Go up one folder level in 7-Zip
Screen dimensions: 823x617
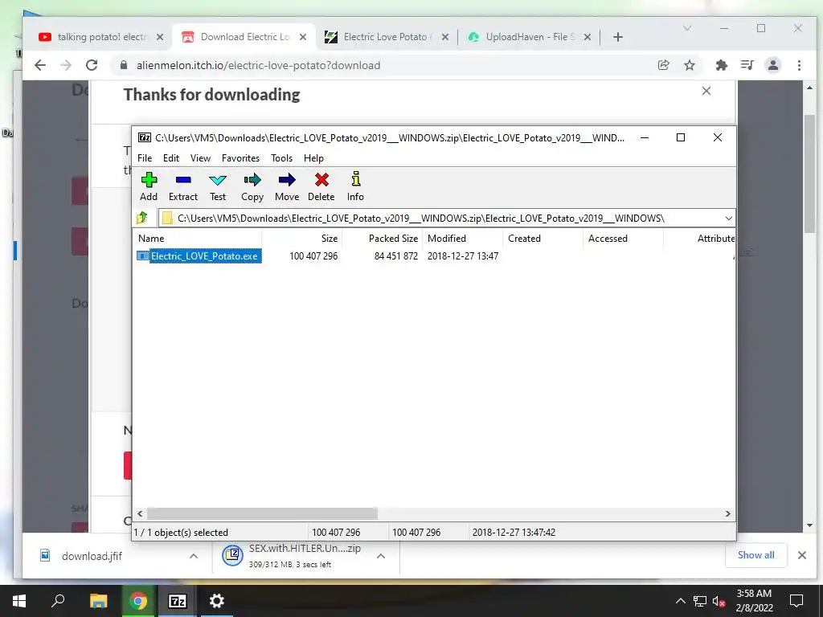[142, 218]
